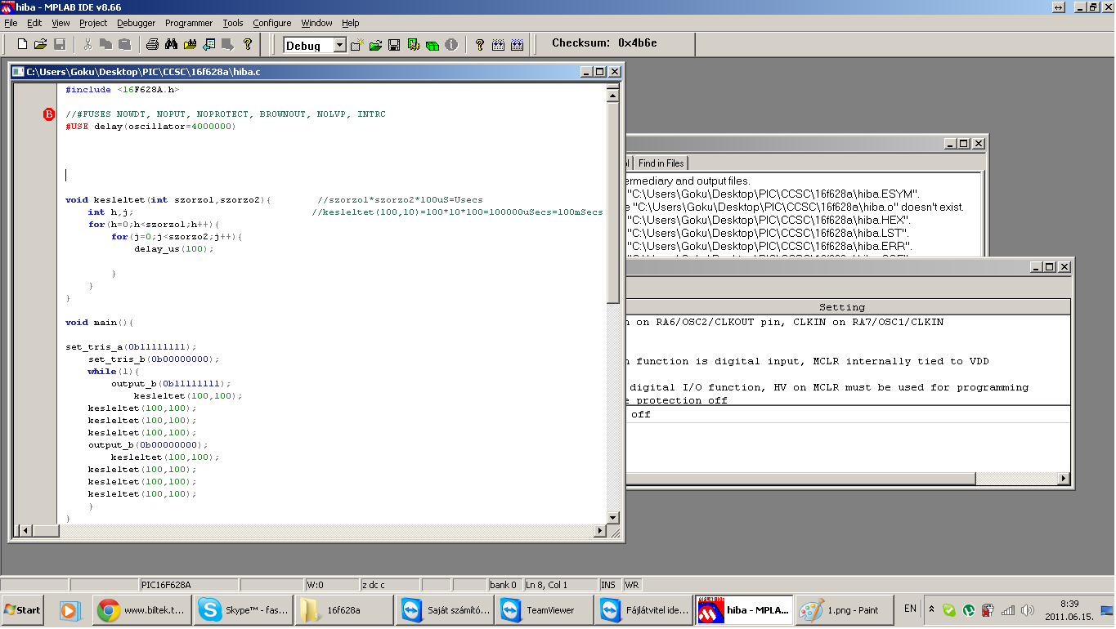1116x629 pixels.
Task: Open the File menu
Action: [11, 23]
